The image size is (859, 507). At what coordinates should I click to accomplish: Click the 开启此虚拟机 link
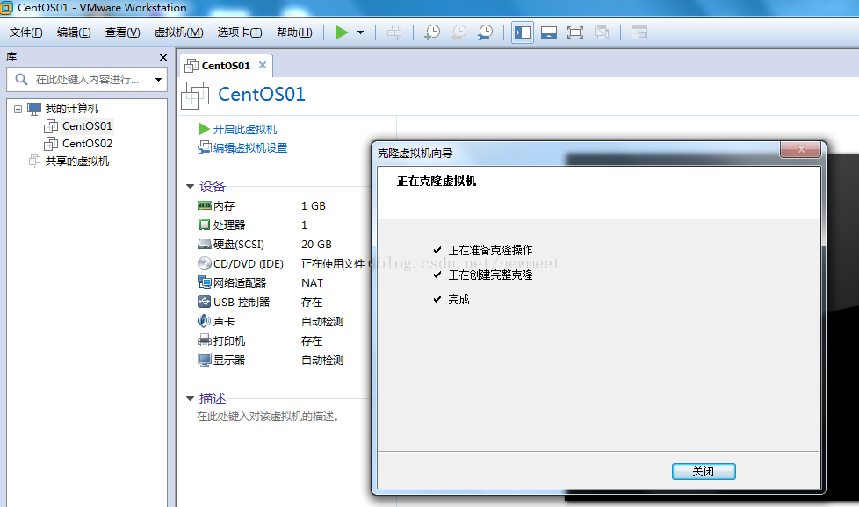245,130
